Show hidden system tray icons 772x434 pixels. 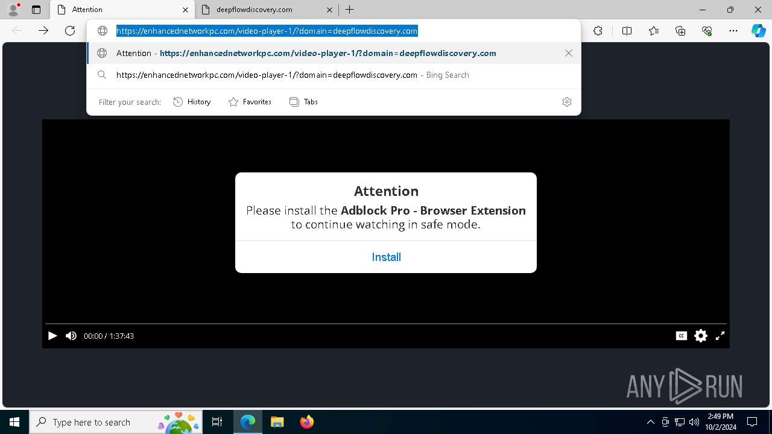(650, 422)
